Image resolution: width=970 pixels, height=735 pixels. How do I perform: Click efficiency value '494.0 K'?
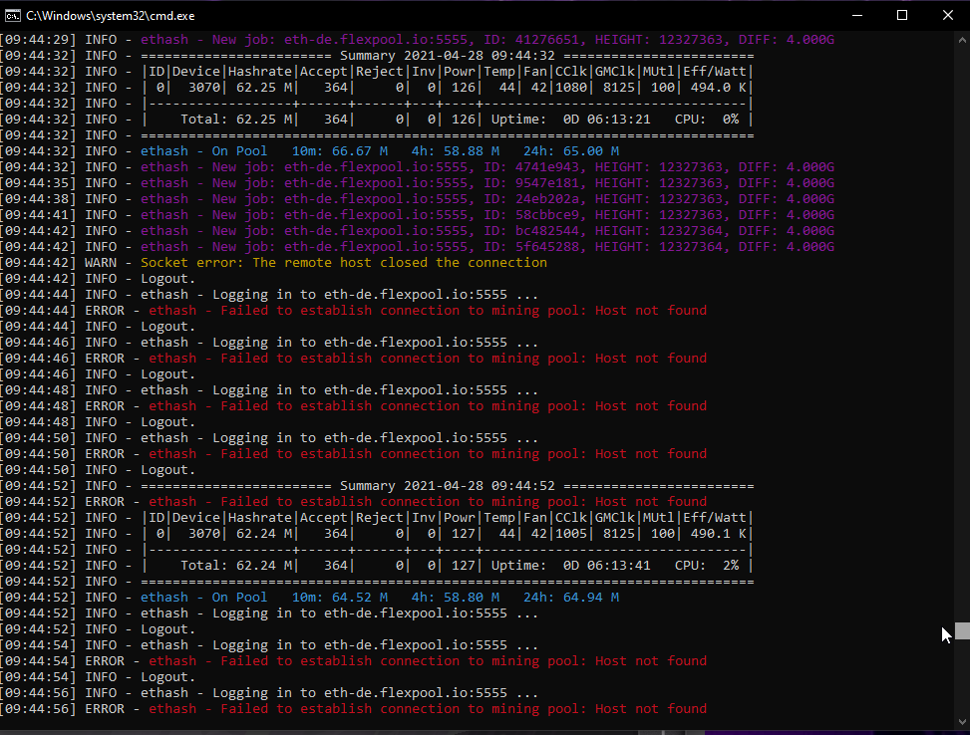(718, 88)
